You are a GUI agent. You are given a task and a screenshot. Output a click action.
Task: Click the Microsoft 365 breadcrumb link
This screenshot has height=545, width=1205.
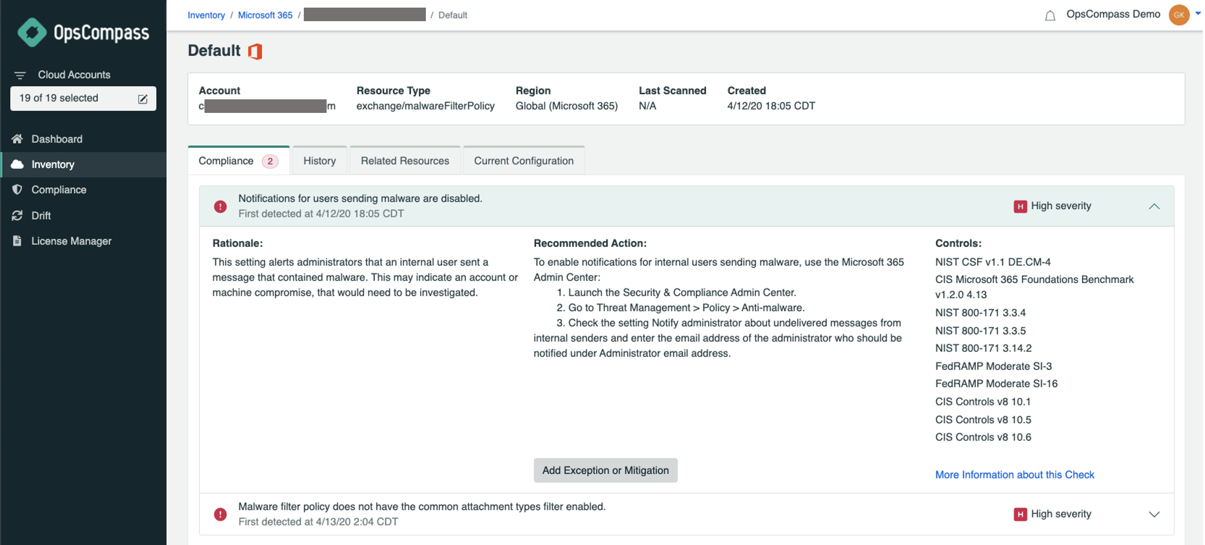265,15
